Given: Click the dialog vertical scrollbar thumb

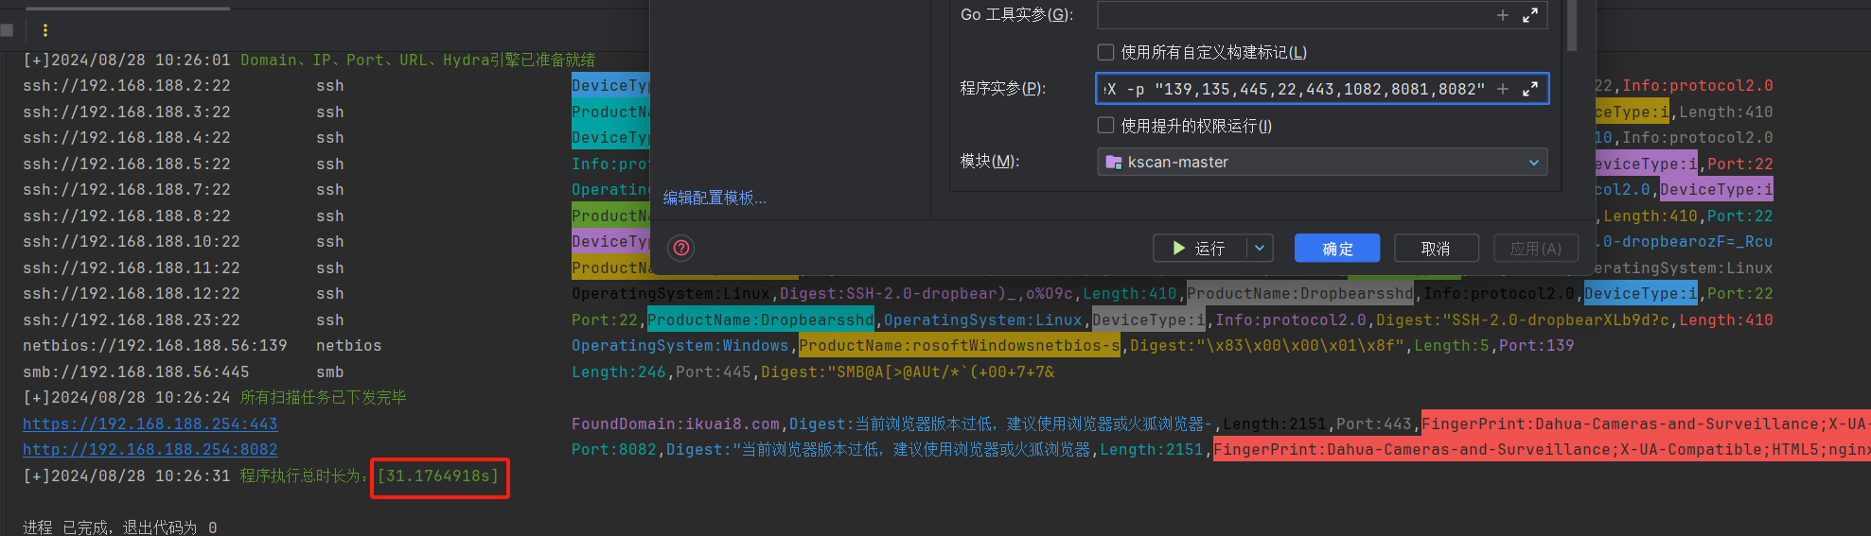Looking at the screenshot, I should (x=1572, y=25).
